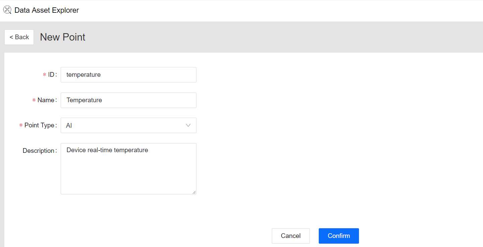Image resolution: width=483 pixels, height=247 pixels.
Task: Click into the Name input field
Action: [x=128, y=100]
